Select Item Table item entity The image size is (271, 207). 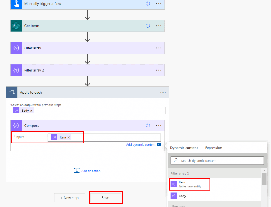pos(214,184)
